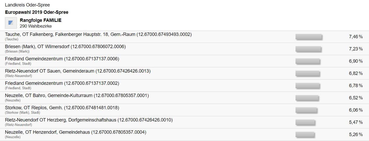Click the 6,82 % percentage value
This screenshot has width=369, height=141.
point(356,74)
